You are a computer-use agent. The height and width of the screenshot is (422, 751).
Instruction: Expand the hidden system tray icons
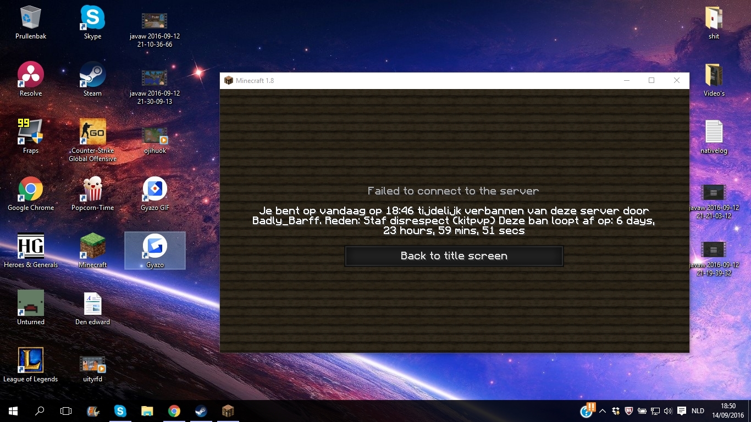[x=603, y=411]
